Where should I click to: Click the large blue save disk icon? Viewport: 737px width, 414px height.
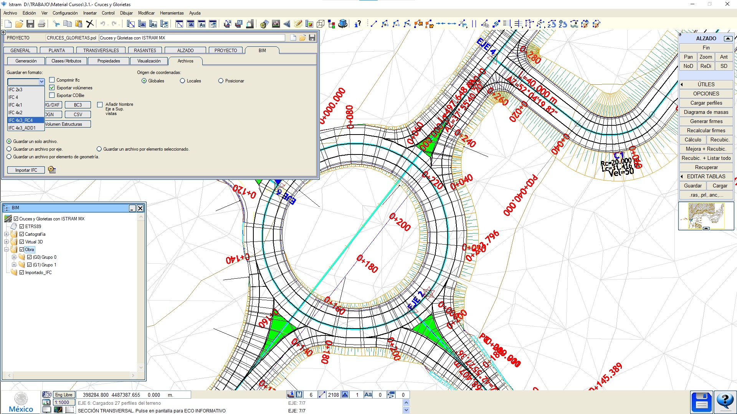point(701,402)
